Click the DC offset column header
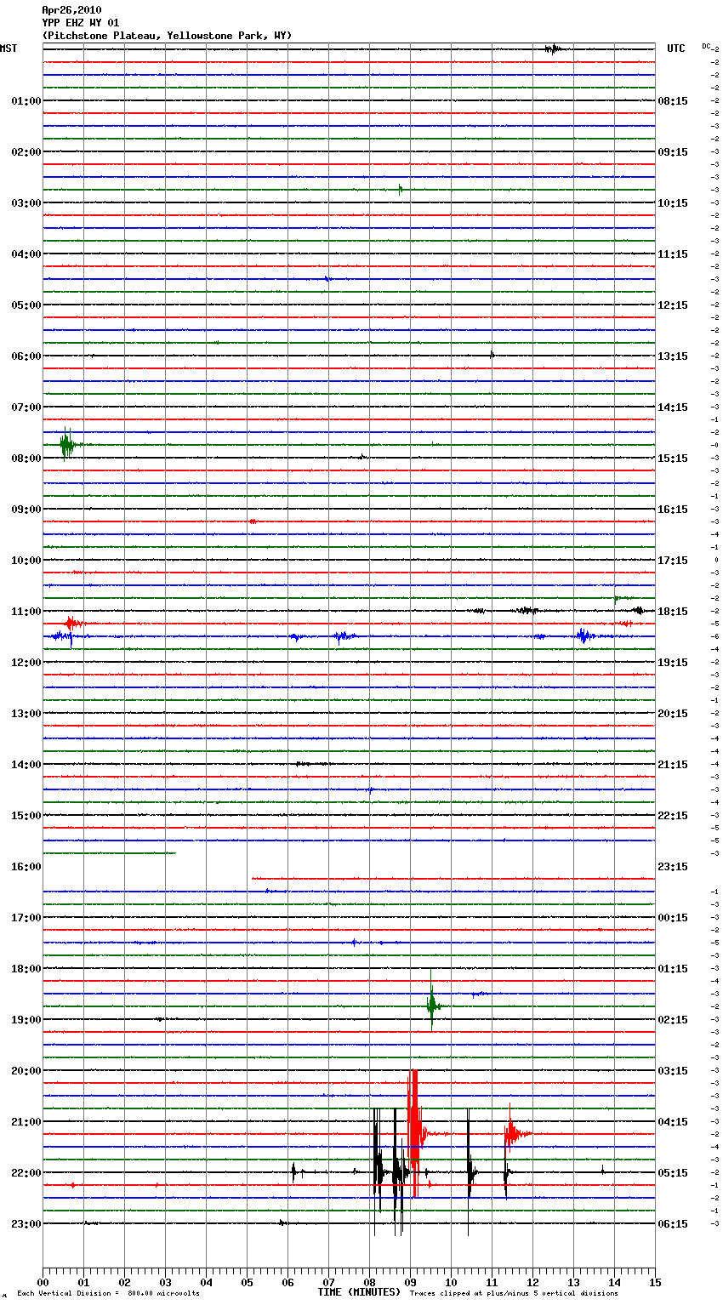This screenshot has height=1305, width=723. click(706, 46)
